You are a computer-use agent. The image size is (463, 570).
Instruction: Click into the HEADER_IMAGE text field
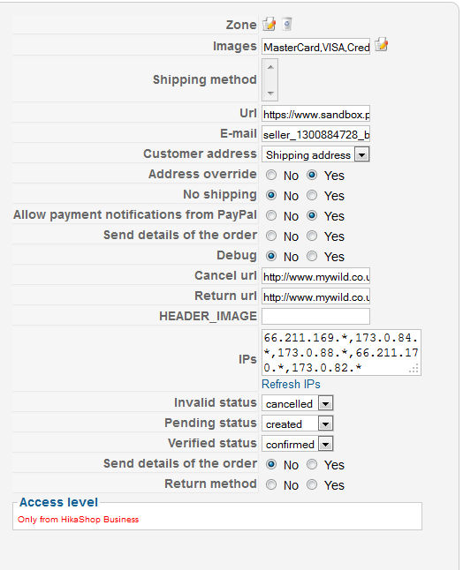tap(315, 316)
